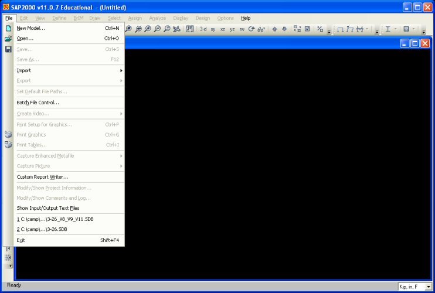Viewport: 435px width, 293px height.
Task: Click the percent-sign toolbar icon
Action: tap(320, 29)
